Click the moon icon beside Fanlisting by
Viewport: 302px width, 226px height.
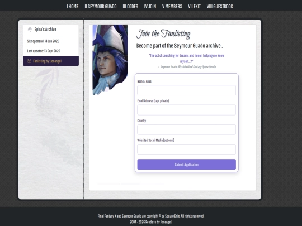click(29, 61)
